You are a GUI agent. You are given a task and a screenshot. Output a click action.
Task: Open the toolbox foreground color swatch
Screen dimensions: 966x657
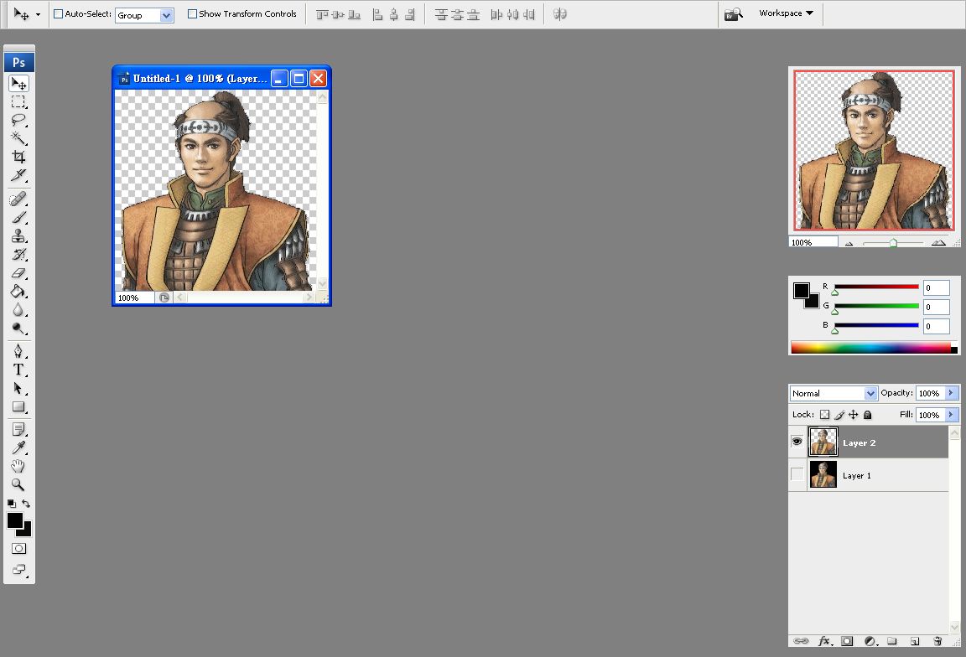coord(15,520)
